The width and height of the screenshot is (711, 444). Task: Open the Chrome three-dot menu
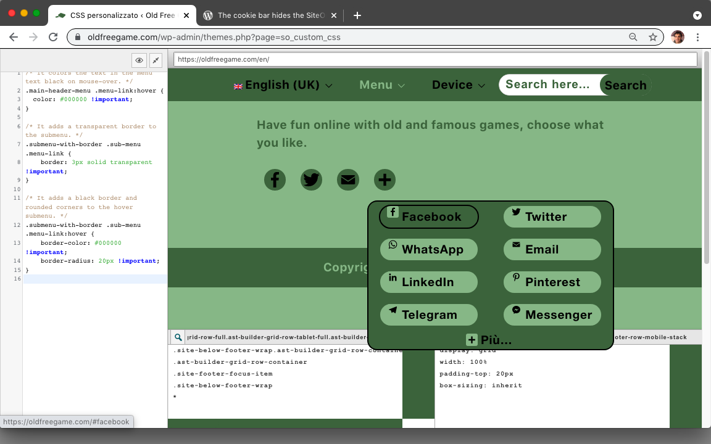pos(697,37)
